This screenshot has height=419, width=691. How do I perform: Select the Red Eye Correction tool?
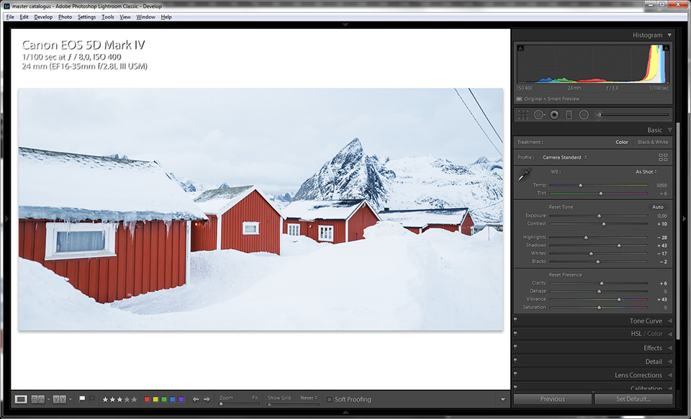[x=554, y=114]
